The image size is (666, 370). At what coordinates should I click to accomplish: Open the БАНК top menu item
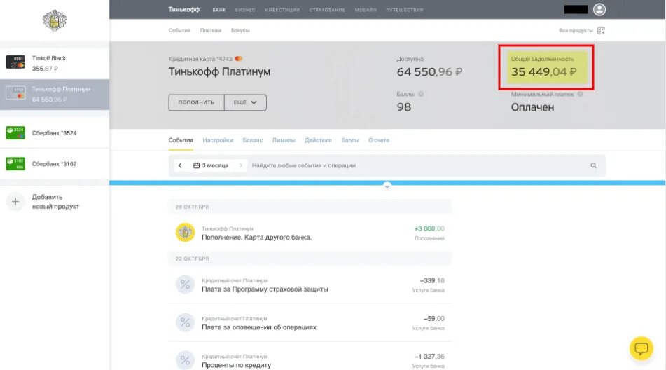(x=219, y=10)
